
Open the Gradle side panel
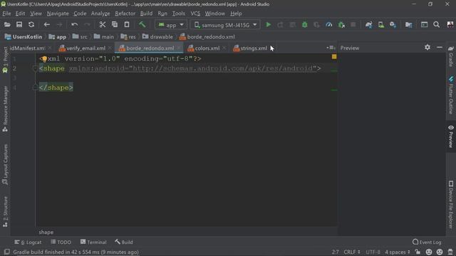(451, 56)
